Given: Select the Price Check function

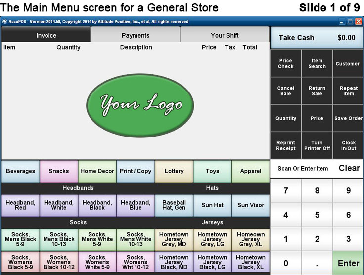Looking at the screenshot, I should [x=286, y=63].
